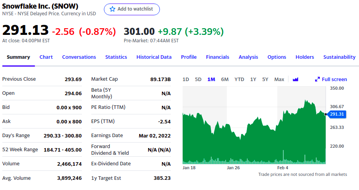Click the PE Ratio (TTM) label
The width and height of the screenshot is (359, 190).
tap(108, 107)
